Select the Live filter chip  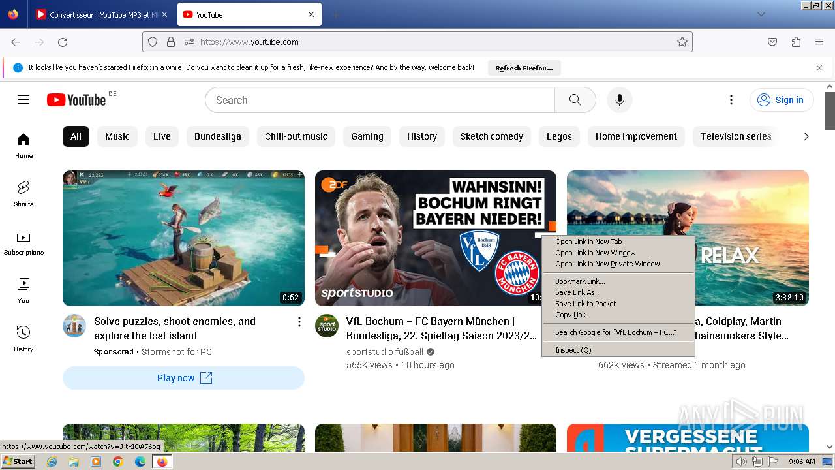tap(162, 136)
